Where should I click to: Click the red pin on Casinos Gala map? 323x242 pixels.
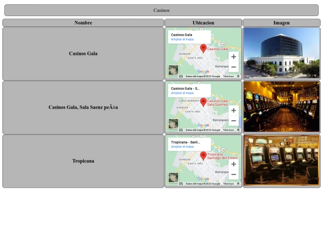coord(203,48)
